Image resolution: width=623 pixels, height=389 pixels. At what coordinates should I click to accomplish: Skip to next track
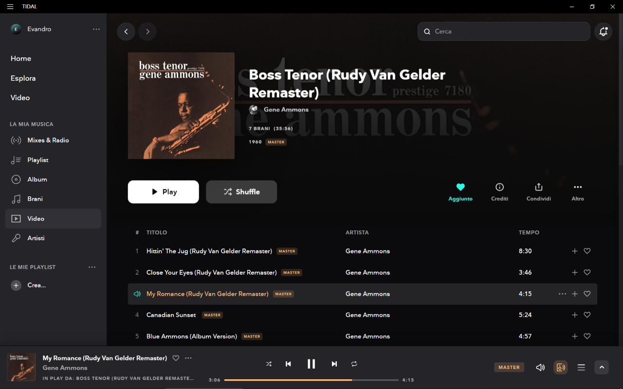pos(334,364)
